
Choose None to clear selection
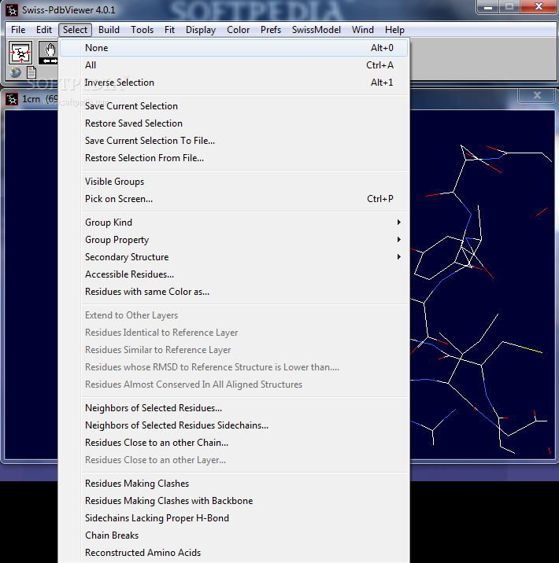click(234, 48)
